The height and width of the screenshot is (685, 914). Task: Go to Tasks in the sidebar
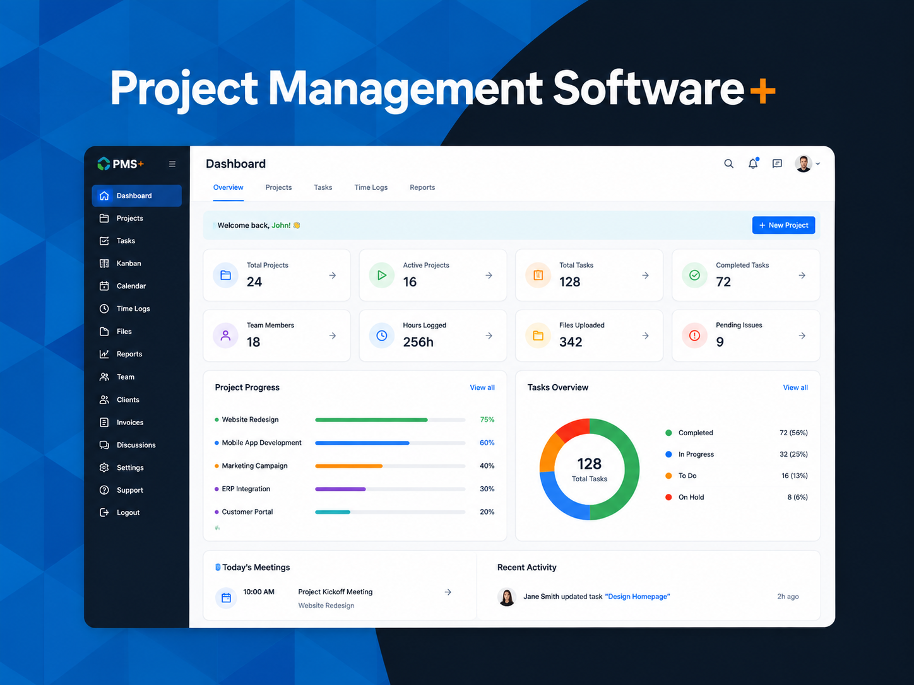pyautogui.click(x=136, y=241)
